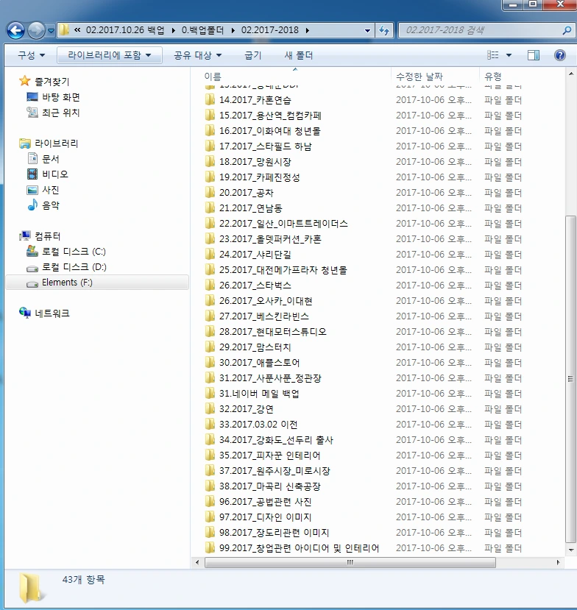The height and width of the screenshot is (610, 577).
Task: Open the view options dropdown arrow
Action: [x=509, y=55]
